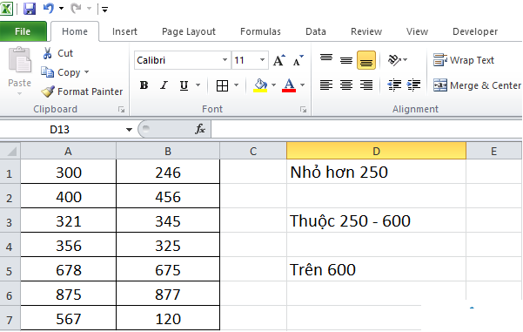Toggle bold formatting

pos(144,85)
